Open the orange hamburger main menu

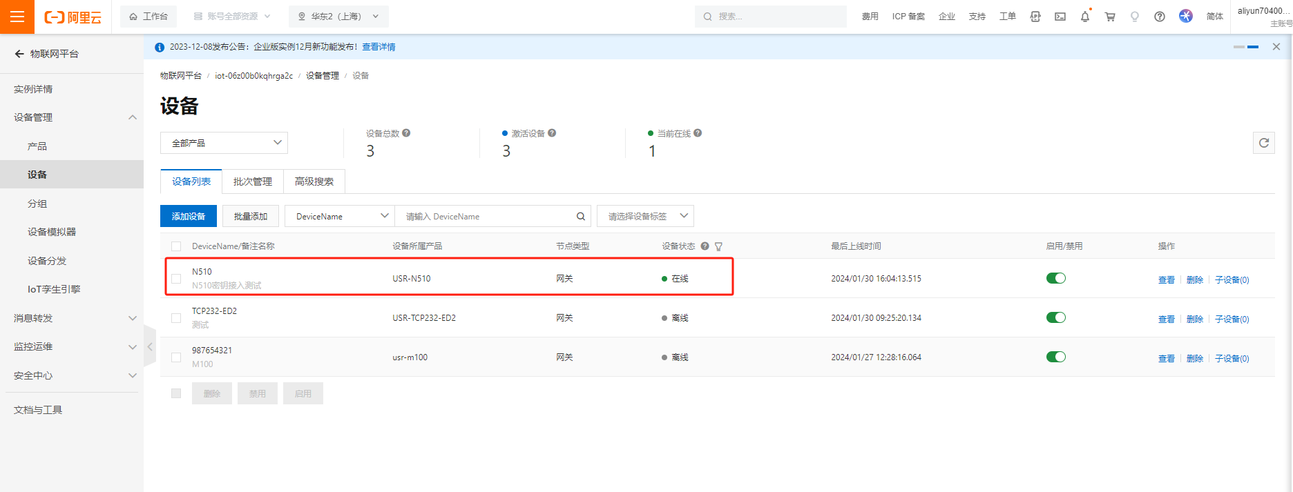click(x=17, y=17)
